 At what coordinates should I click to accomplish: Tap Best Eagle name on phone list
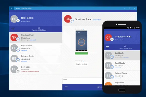pyautogui.click(x=119, y=53)
